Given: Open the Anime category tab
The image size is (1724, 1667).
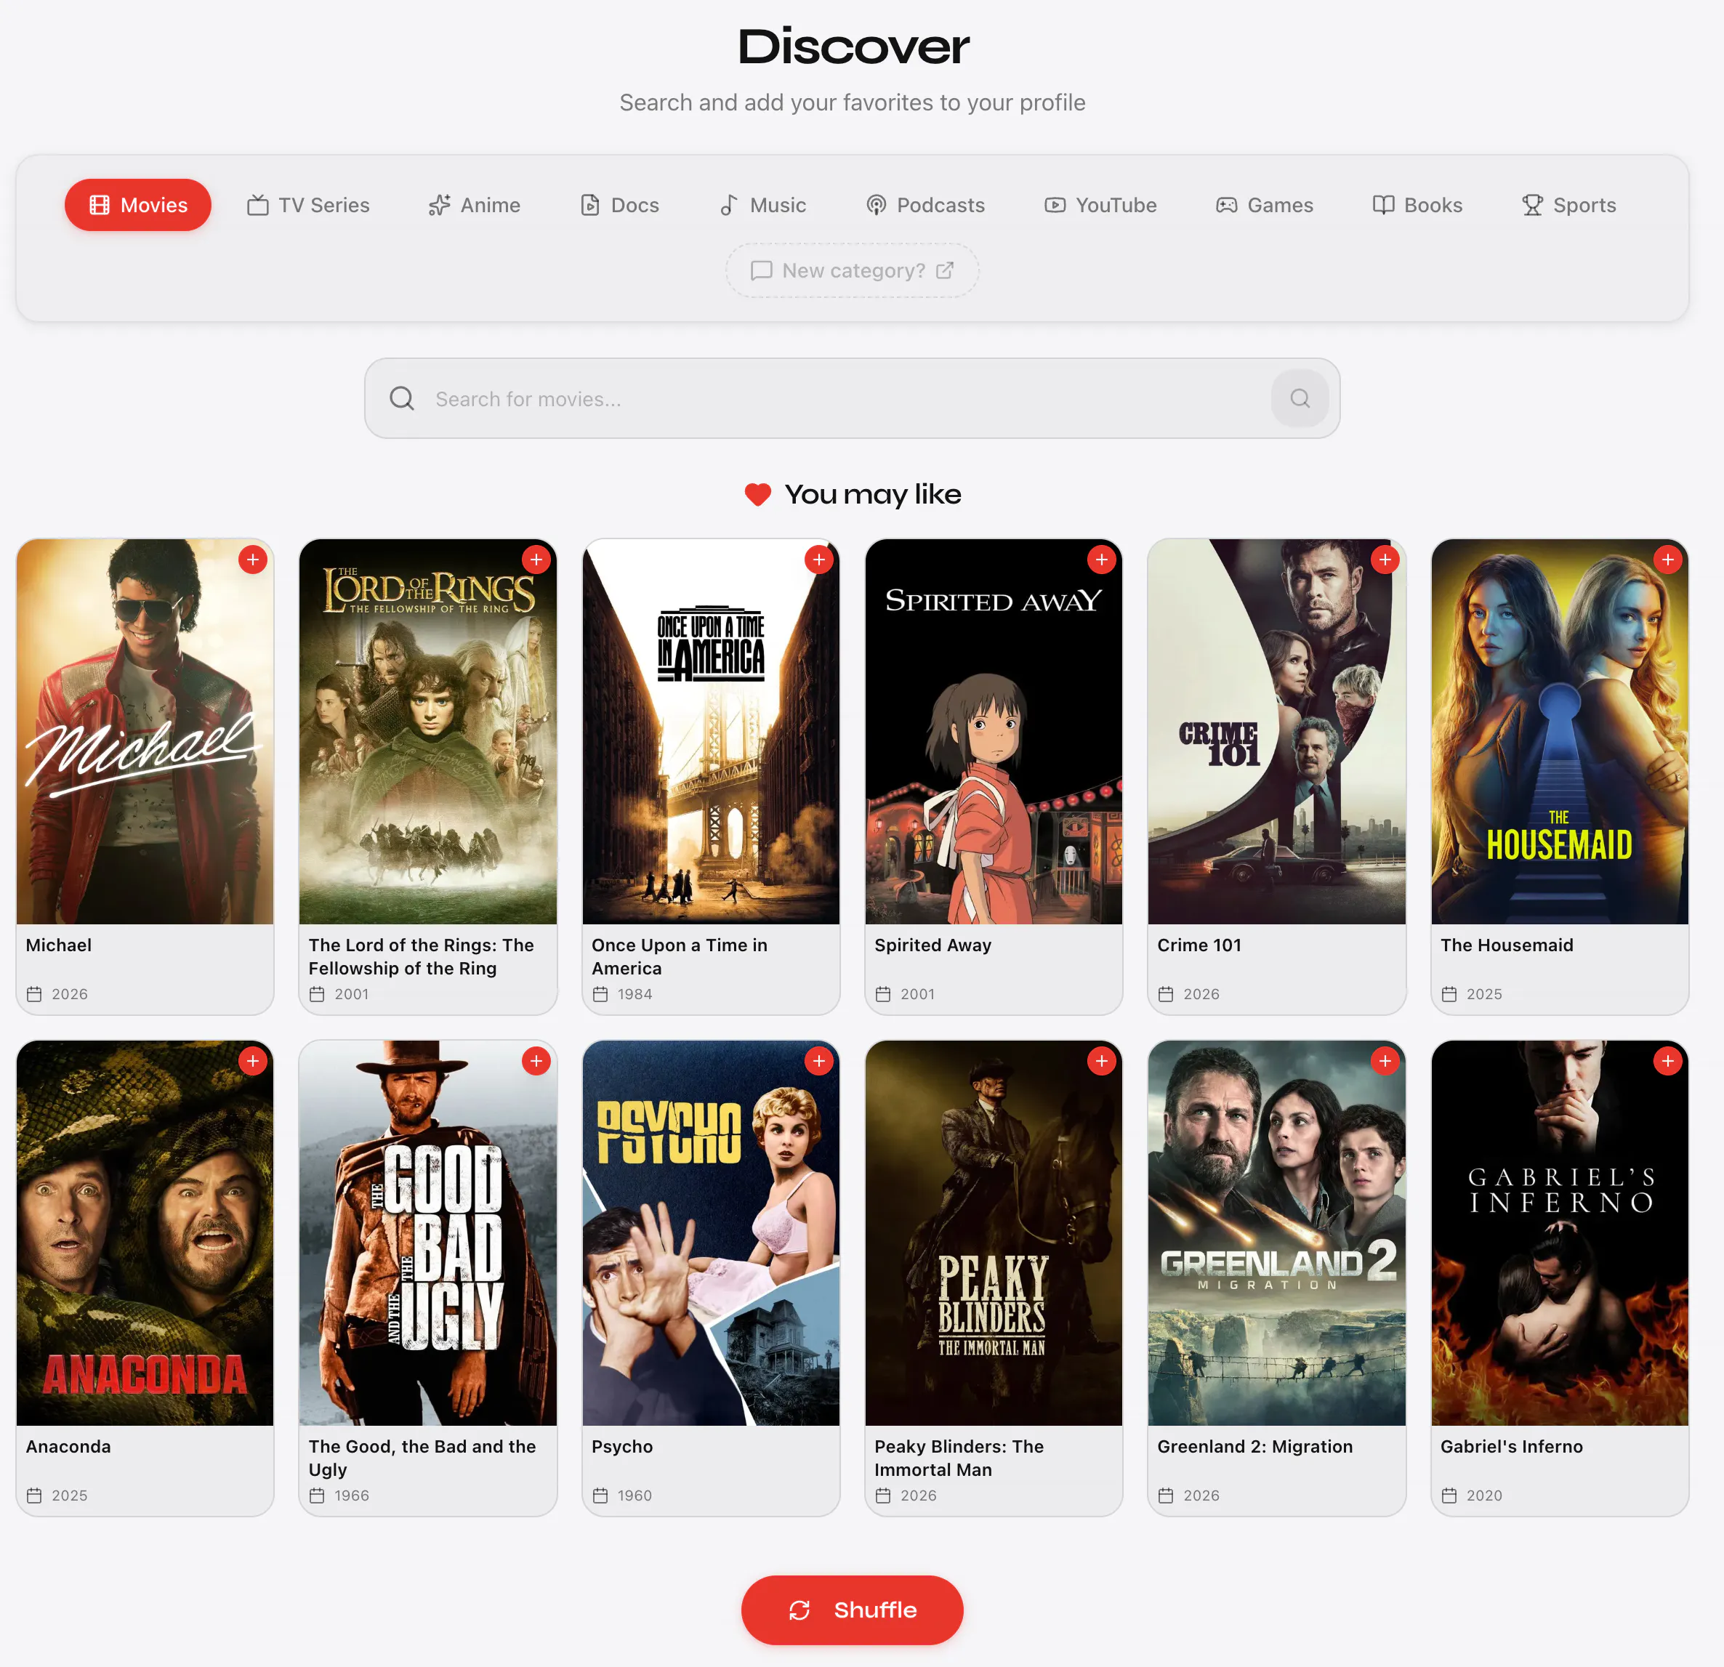Looking at the screenshot, I should tap(474, 205).
